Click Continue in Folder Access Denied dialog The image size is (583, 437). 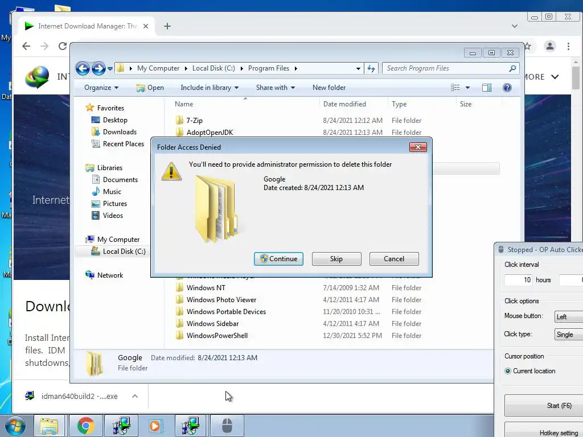278,259
